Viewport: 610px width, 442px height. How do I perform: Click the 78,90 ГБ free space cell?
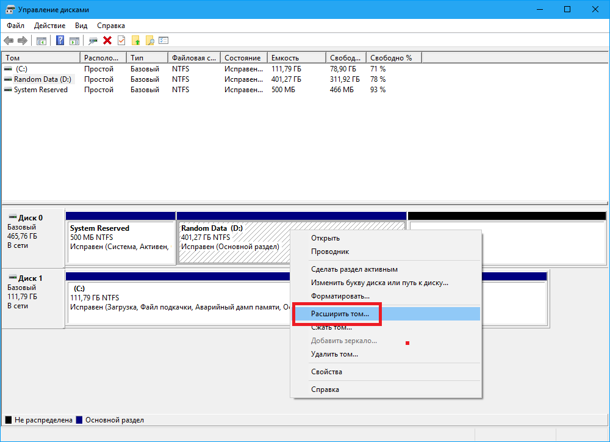pos(343,69)
